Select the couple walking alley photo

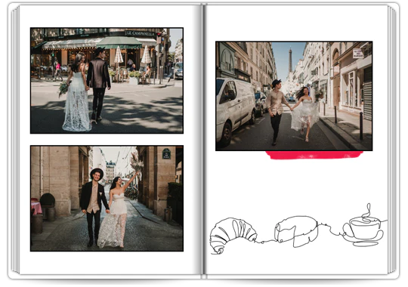pos(107,199)
